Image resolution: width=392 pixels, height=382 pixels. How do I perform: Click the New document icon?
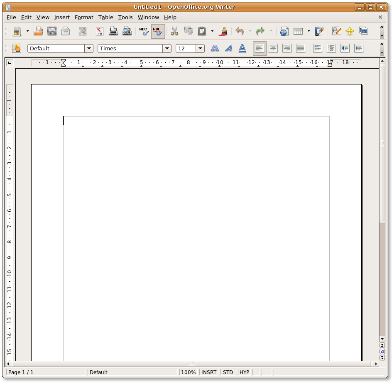point(17,31)
